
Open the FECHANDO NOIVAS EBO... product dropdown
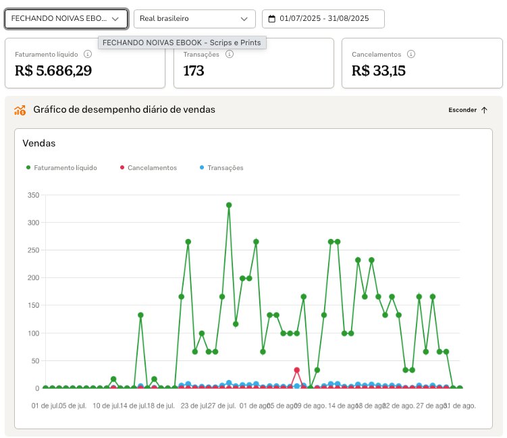coord(66,19)
